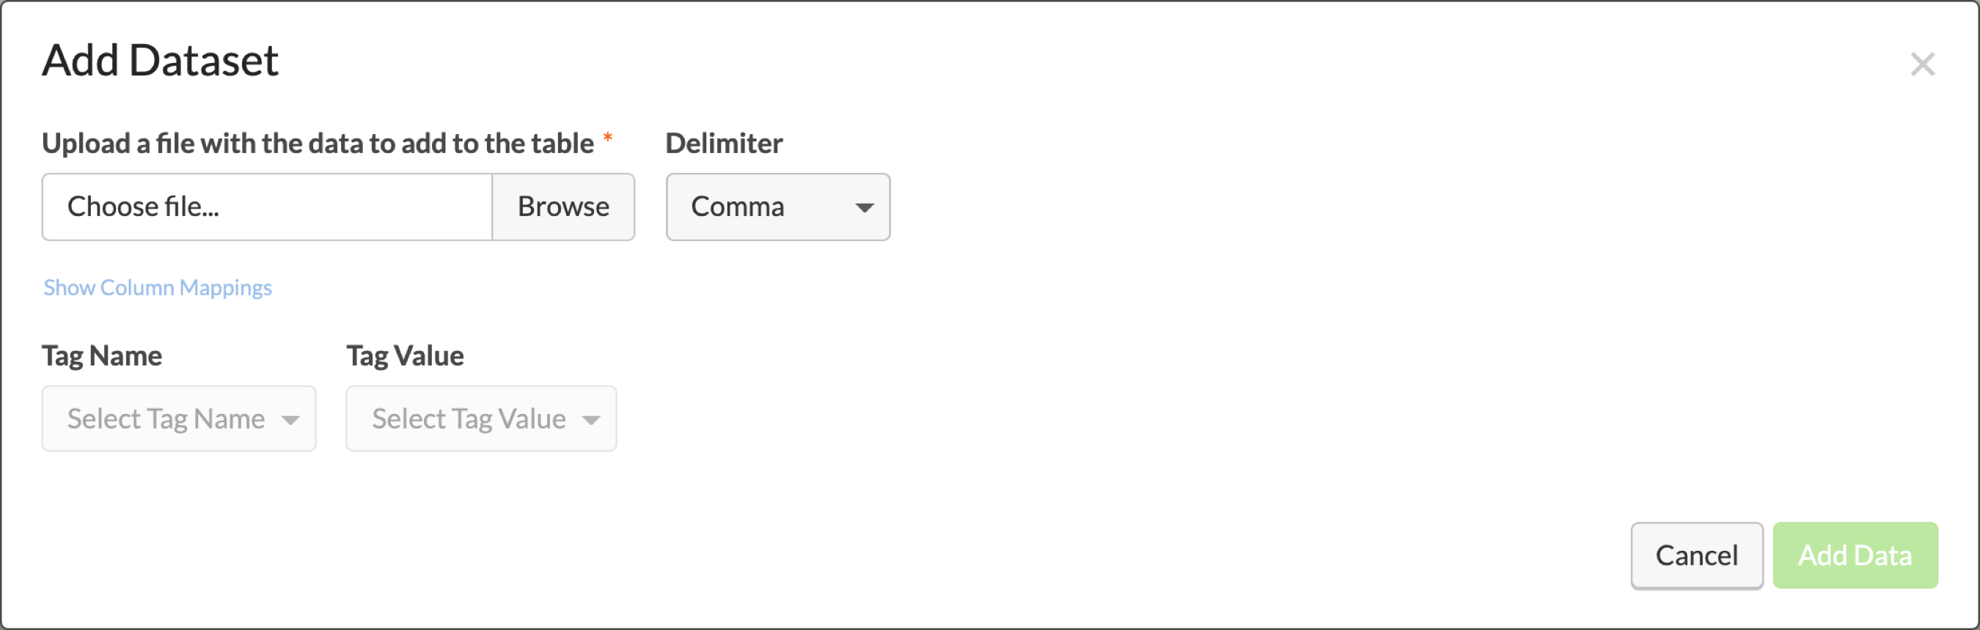
Task: Click the Add Dataset dialog title
Action: tap(160, 61)
